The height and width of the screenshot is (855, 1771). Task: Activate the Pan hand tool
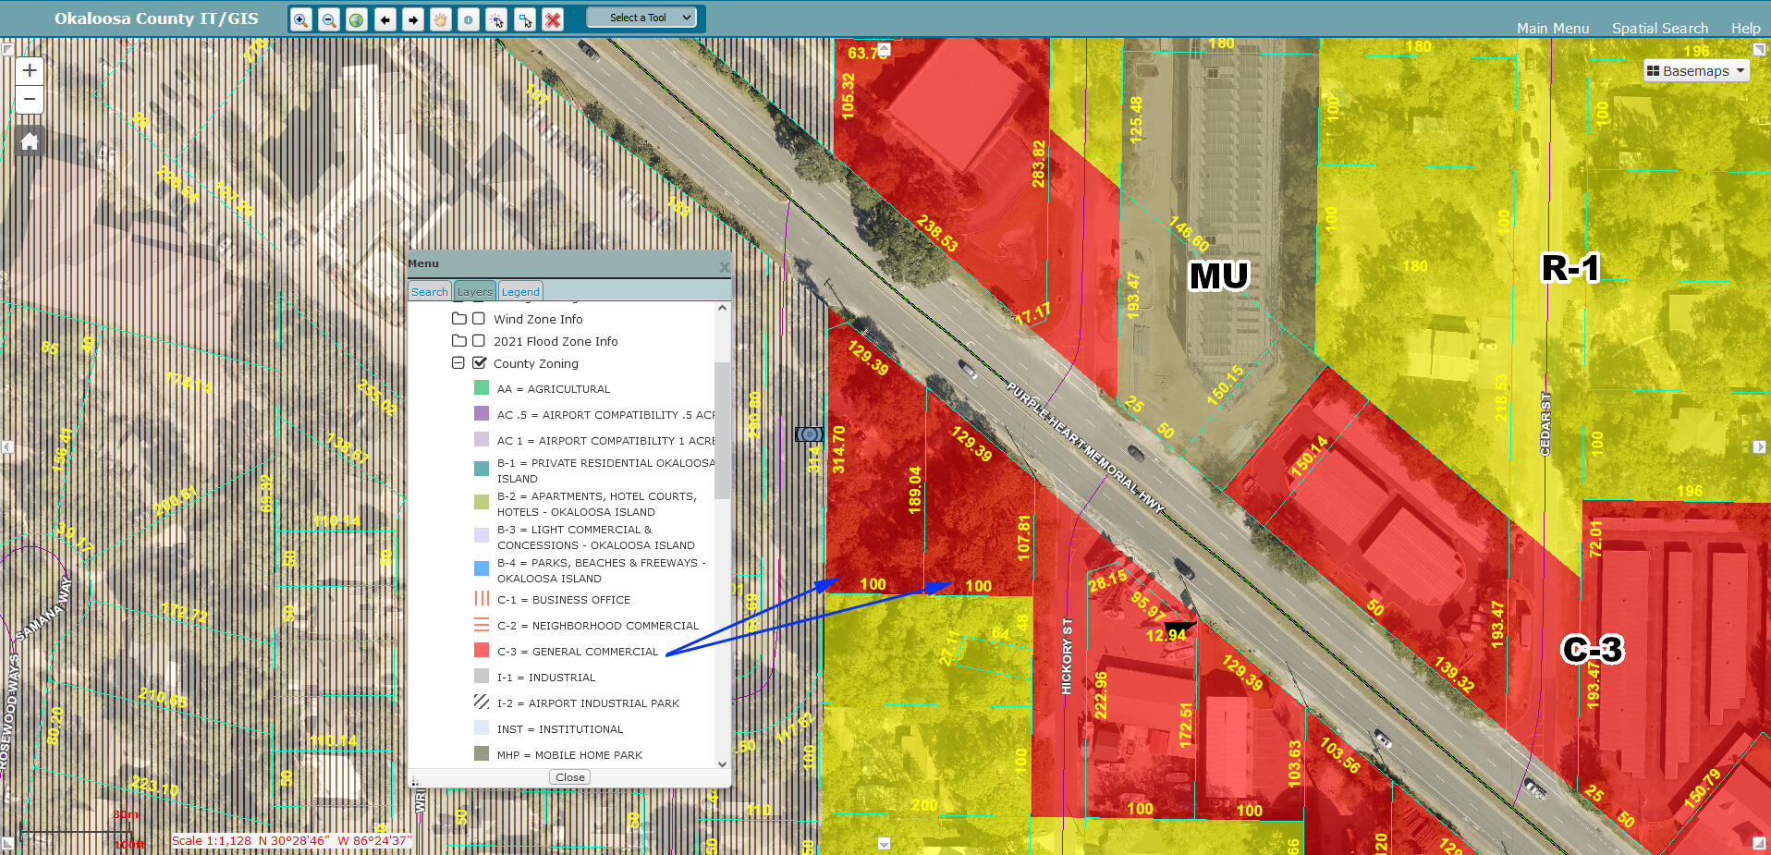[x=441, y=19]
